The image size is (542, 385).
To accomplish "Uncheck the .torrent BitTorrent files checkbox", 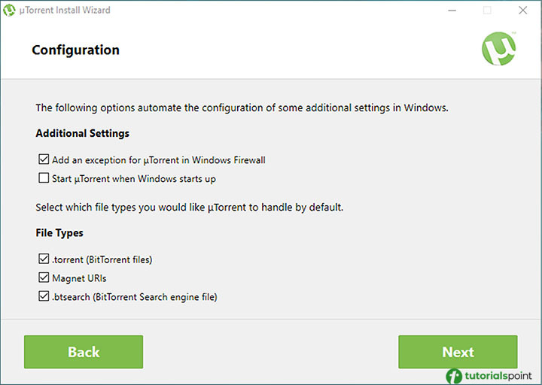I will point(43,259).
